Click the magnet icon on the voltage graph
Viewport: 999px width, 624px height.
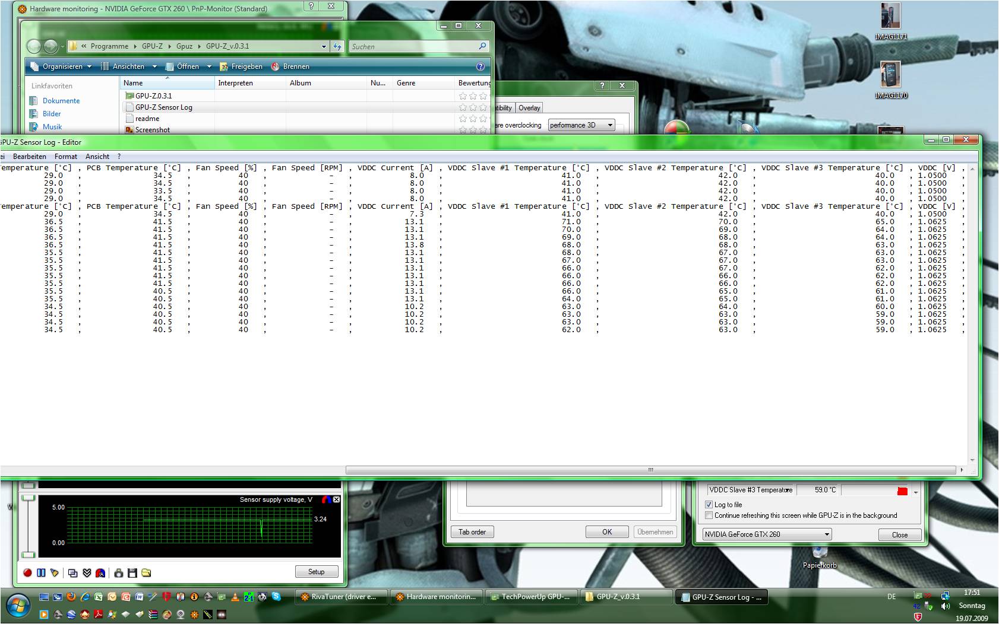click(326, 499)
